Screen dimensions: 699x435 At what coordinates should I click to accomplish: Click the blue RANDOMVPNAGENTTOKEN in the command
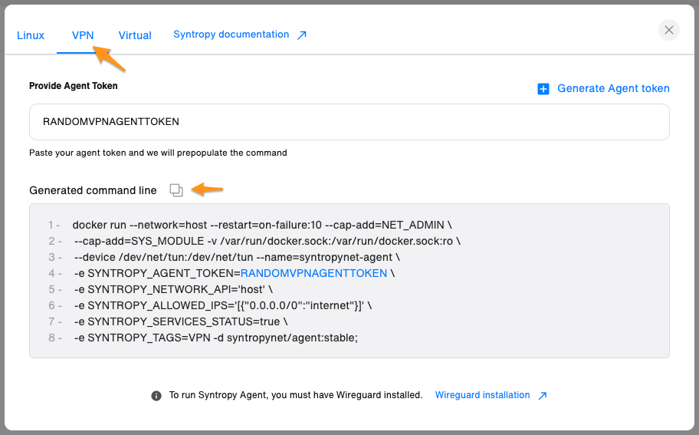point(314,273)
